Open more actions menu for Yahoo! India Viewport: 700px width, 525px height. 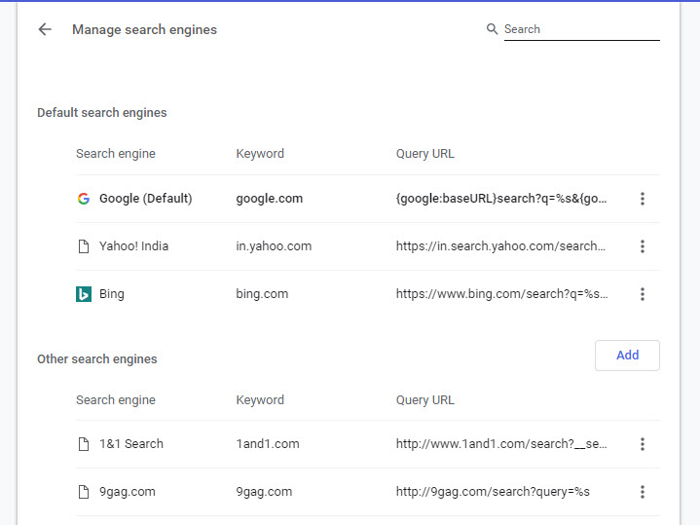tap(643, 246)
